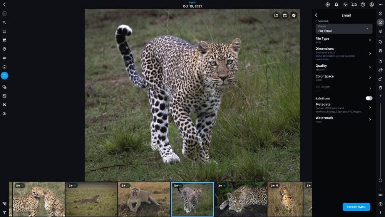Screen dimensions: 385x217
Task: Open notifications bell
Action: click(336, 4)
